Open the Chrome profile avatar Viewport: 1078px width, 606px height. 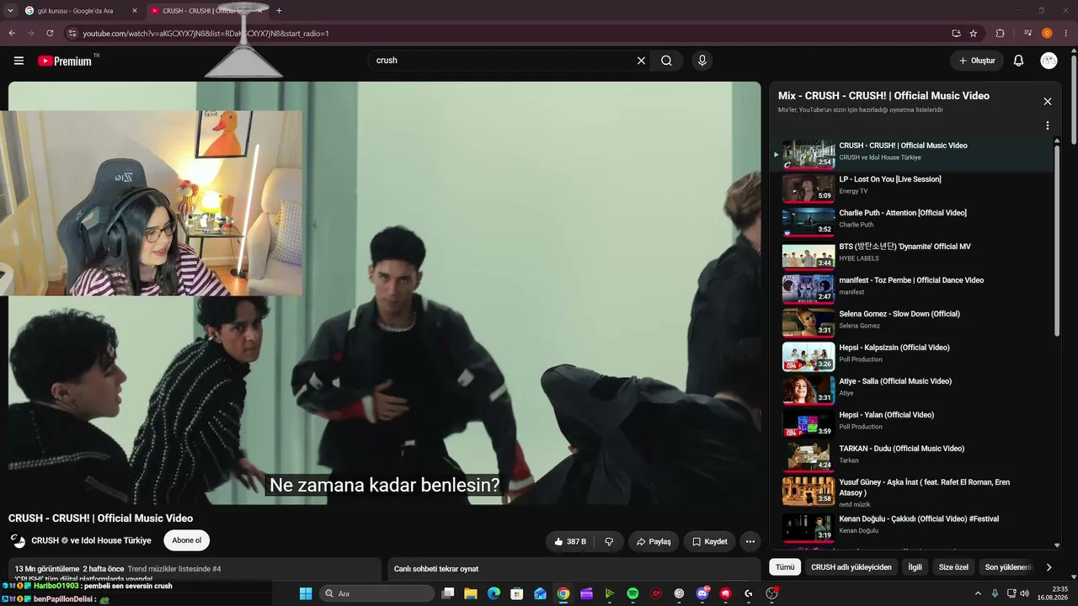click(1048, 34)
